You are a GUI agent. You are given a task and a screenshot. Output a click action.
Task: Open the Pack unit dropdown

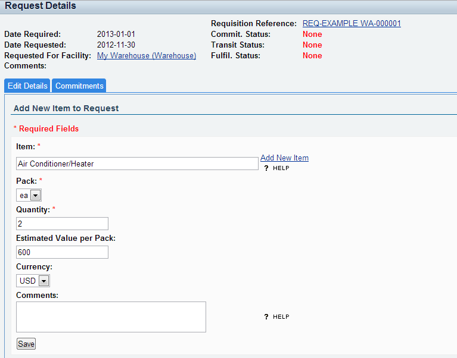click(29, 195)
